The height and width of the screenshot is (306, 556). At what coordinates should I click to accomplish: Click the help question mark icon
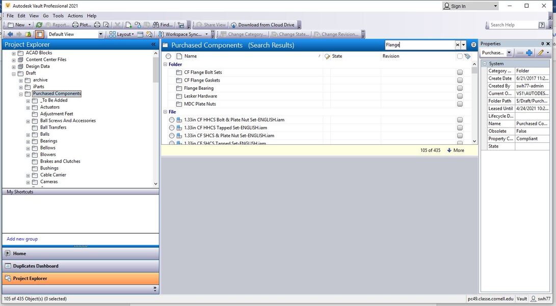click(541, 25)
